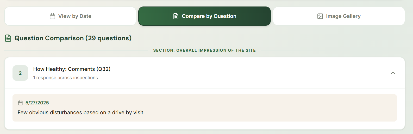Click the 1 response across inspections subtitle
The width and height of the screenshot is (413, 134).
point(66,78)
